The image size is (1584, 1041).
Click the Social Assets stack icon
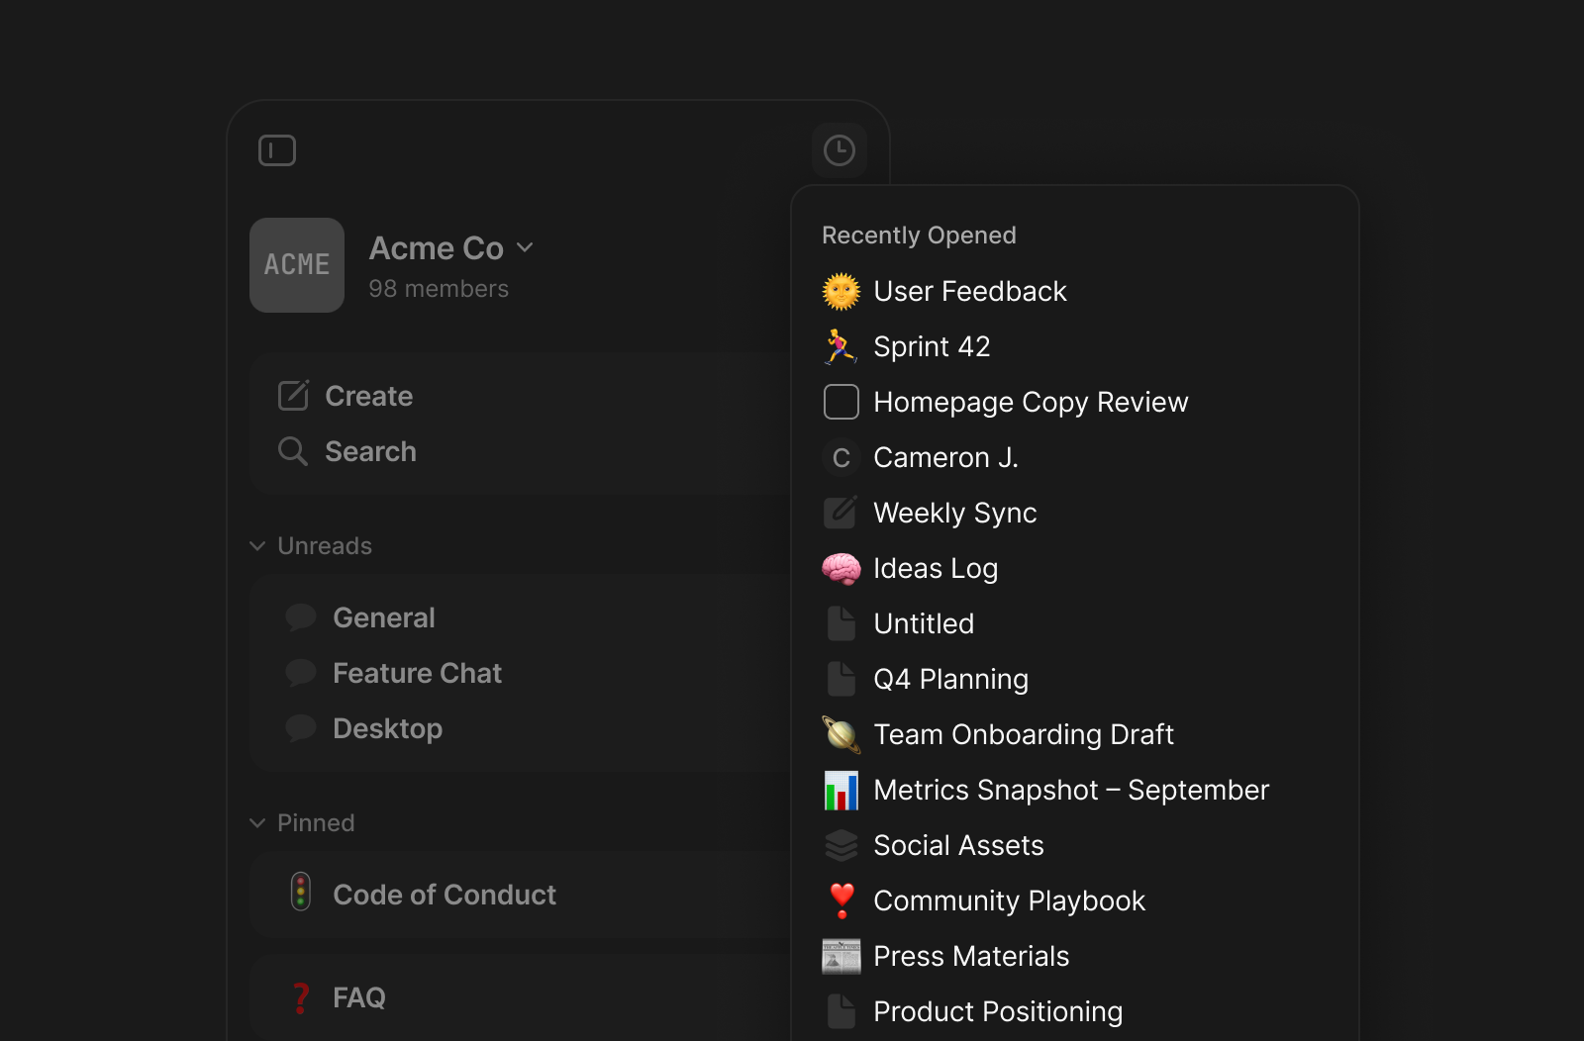coord(841,845)
